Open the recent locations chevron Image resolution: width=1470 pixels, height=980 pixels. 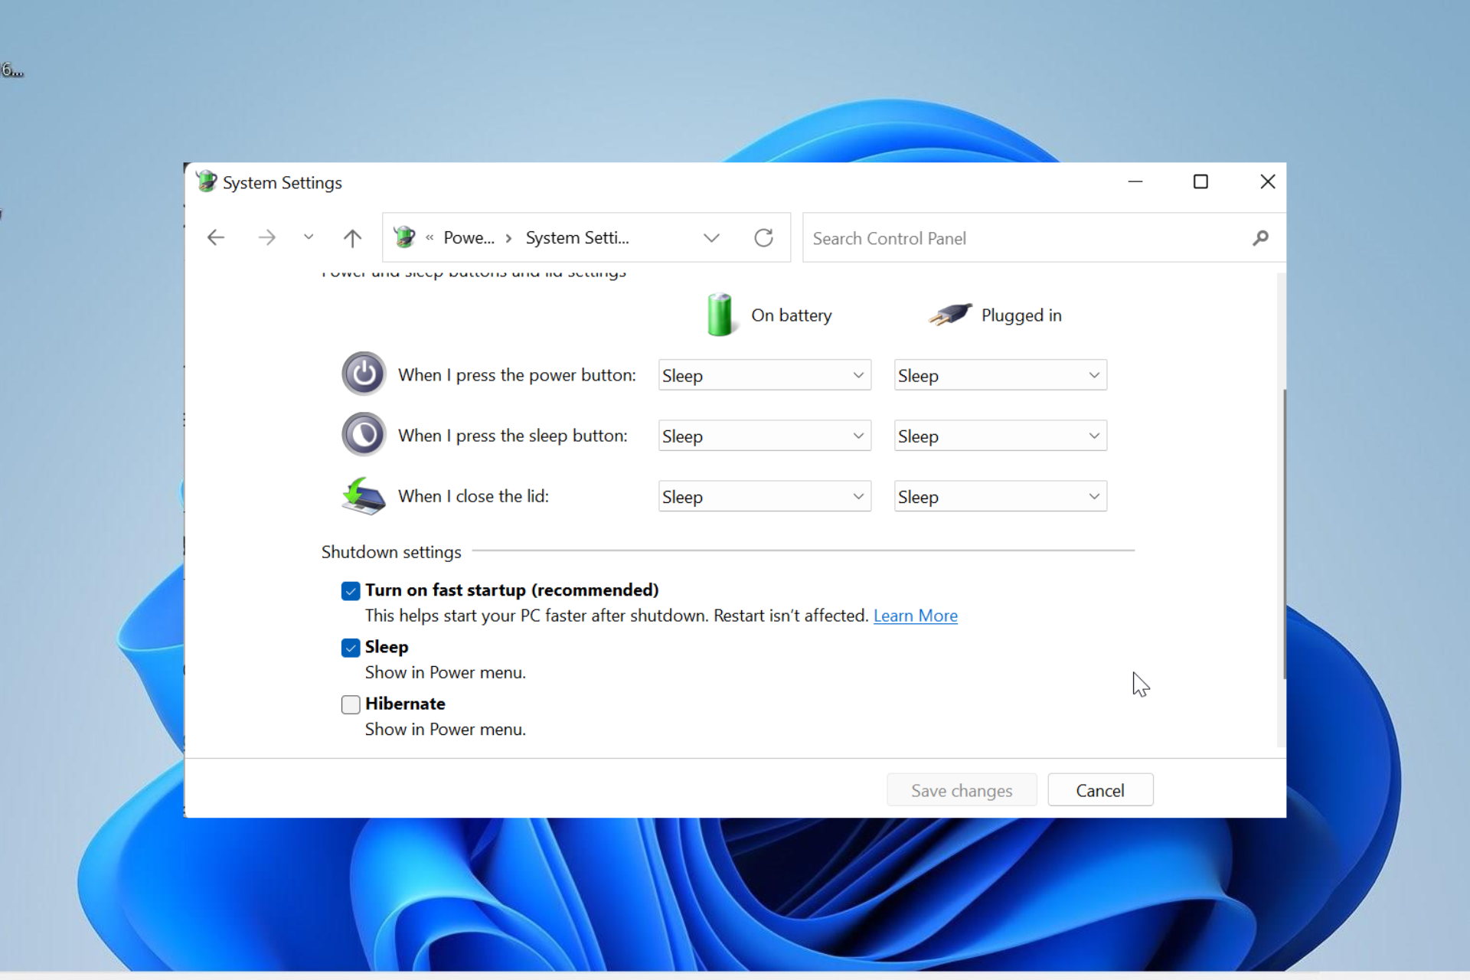[x=309, y=237]
